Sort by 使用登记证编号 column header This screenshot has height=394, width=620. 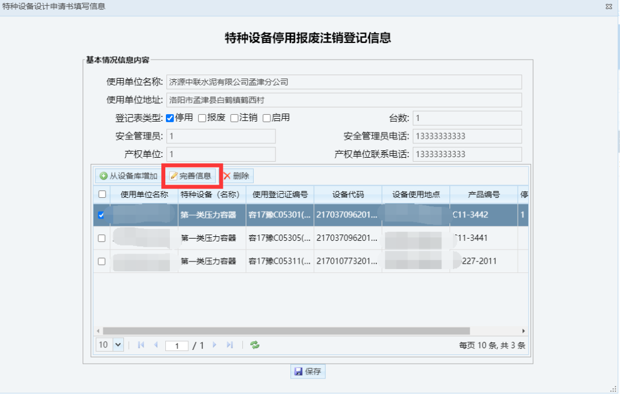coord(280,194)
